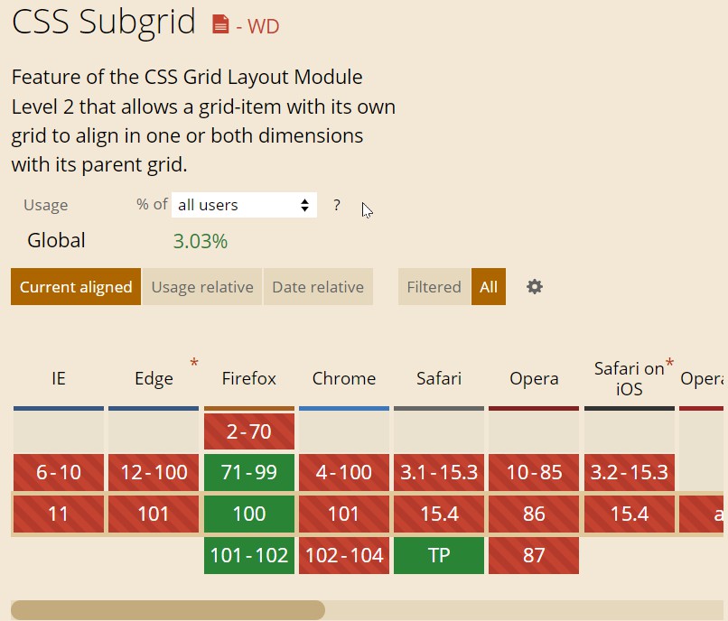
Task: Click the Chrome "102-104" cell
Action: click(343, 556)
